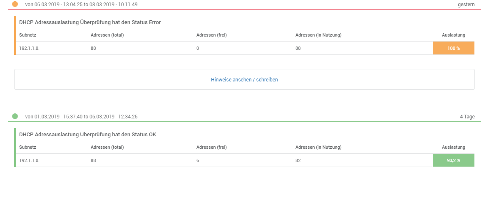Image resolution: width=489 pixels, height=199 pixels.
Task: Click the '4 Tage' duration label
Action: [467, 117]
